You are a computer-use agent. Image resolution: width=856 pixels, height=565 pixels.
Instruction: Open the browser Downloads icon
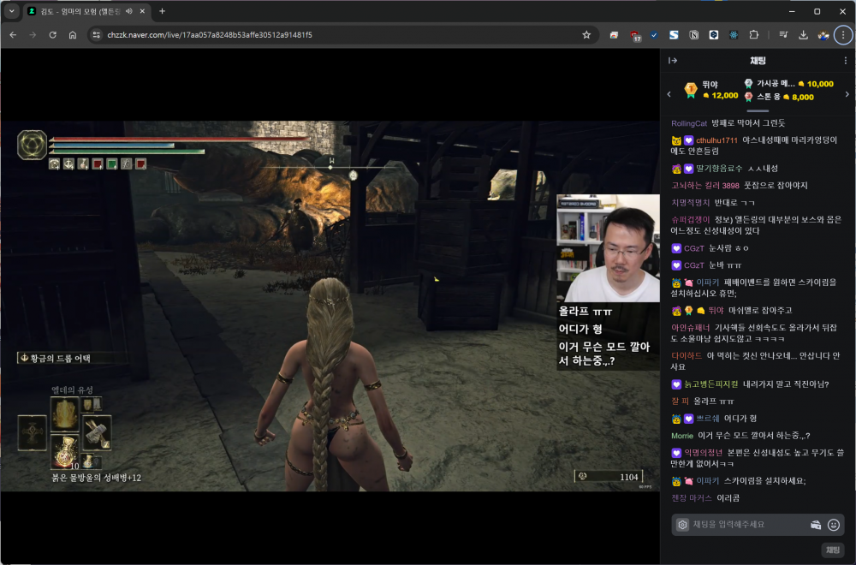[x=803, y=35]
